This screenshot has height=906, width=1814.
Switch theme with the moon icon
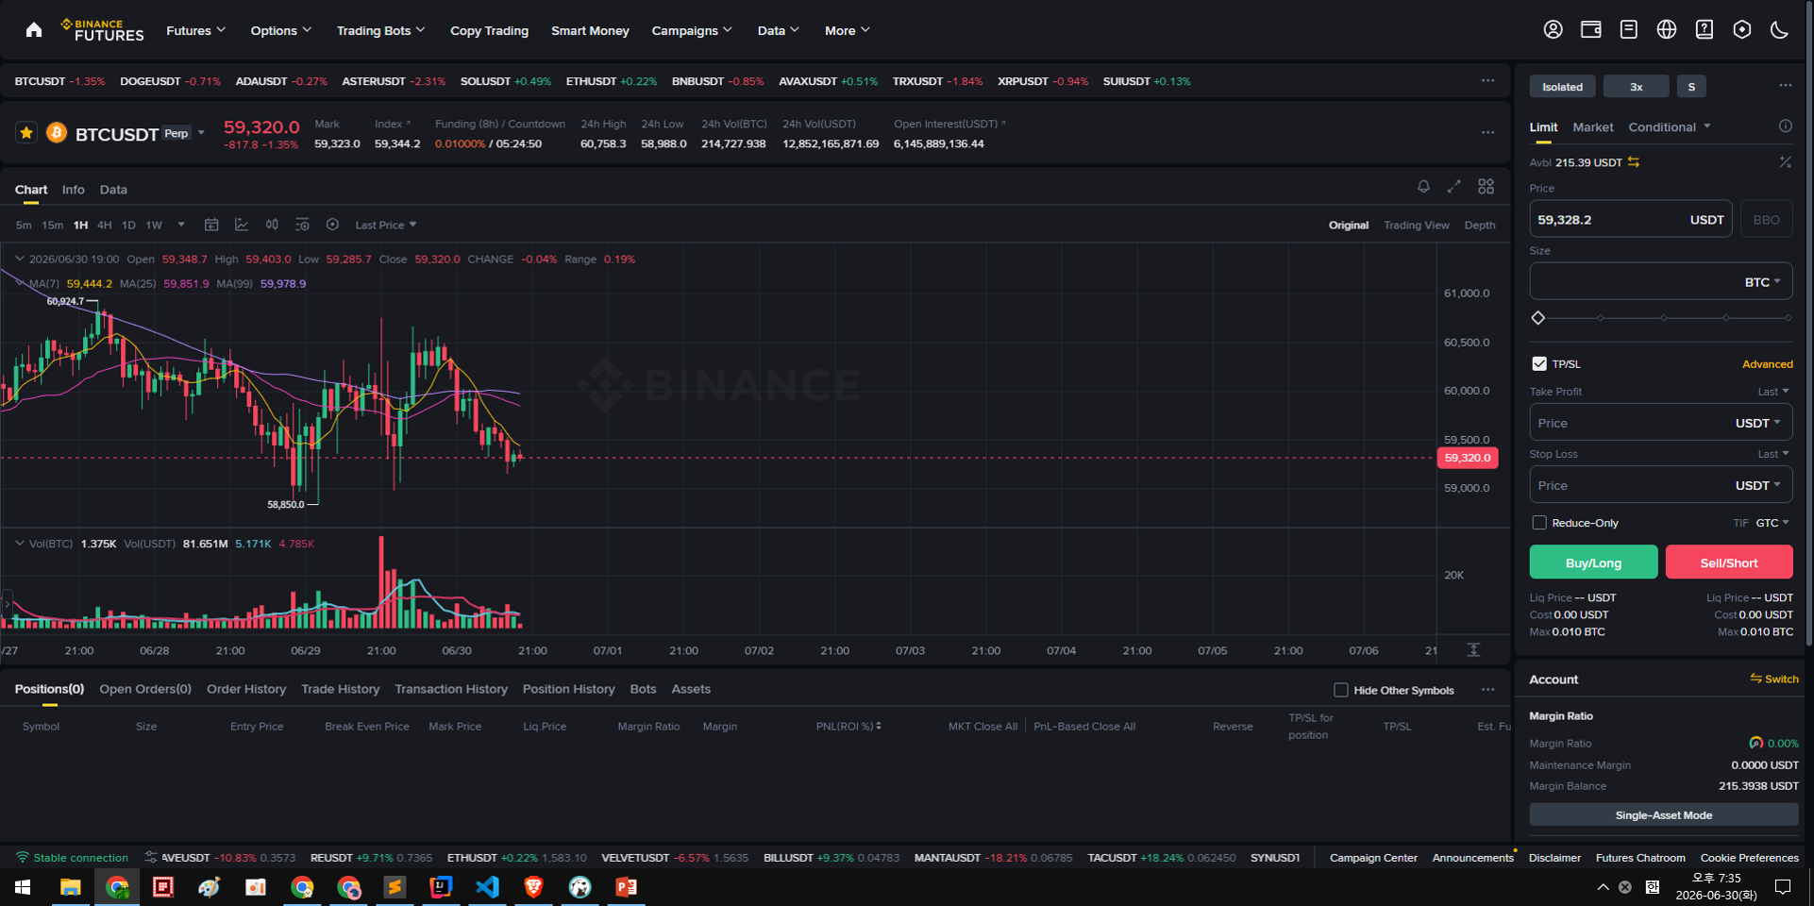[x=1779, y=30]
